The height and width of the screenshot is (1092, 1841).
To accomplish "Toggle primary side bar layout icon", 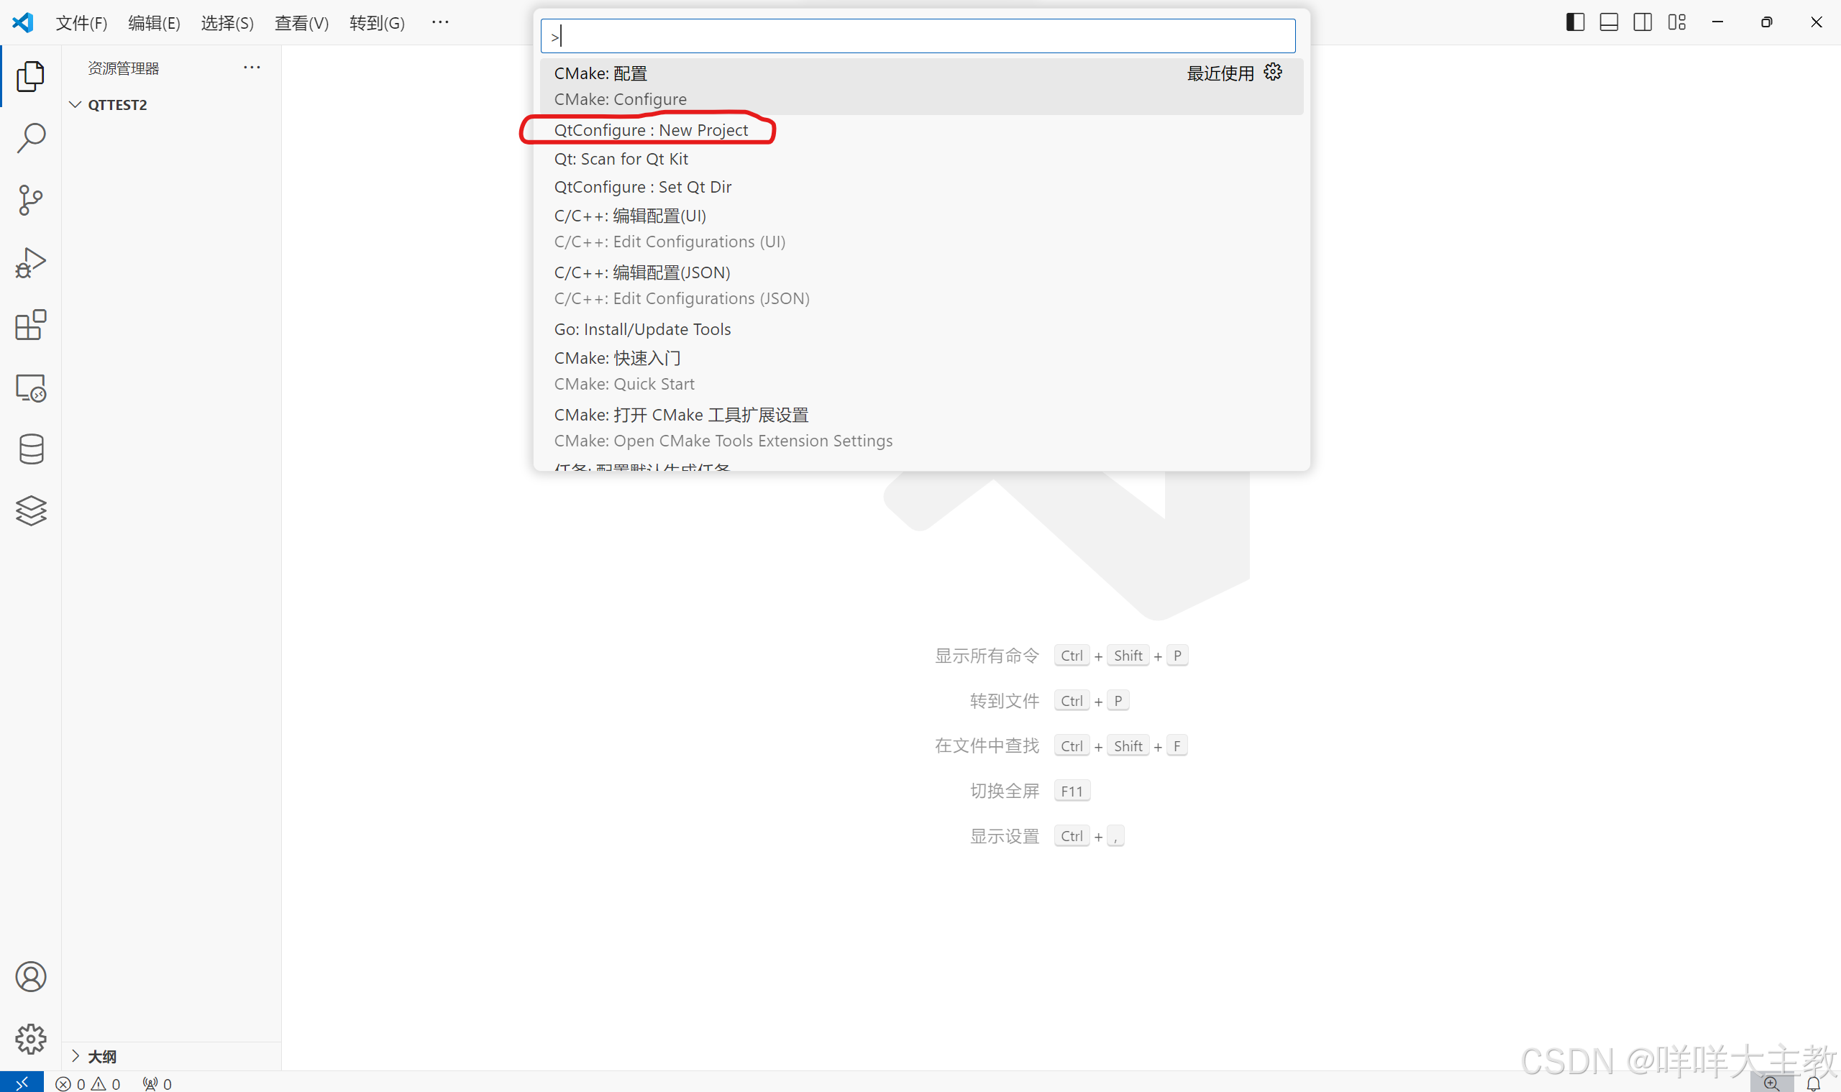I will pos(1574,22).
